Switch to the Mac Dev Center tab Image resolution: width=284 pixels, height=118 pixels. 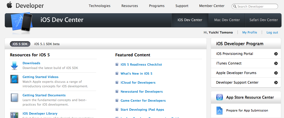(227, 20)
